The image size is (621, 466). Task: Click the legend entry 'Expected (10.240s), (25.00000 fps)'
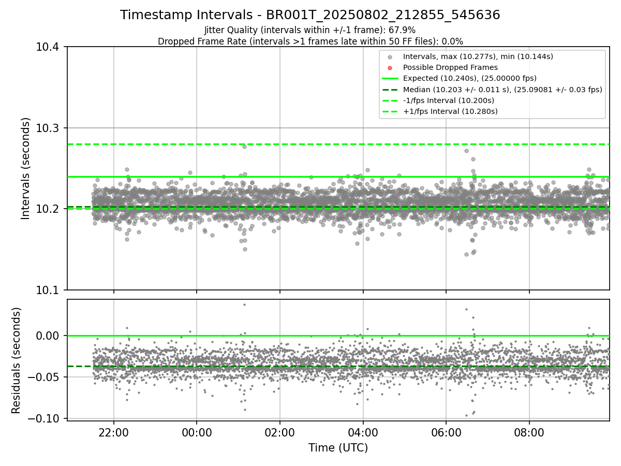(469, 78)
